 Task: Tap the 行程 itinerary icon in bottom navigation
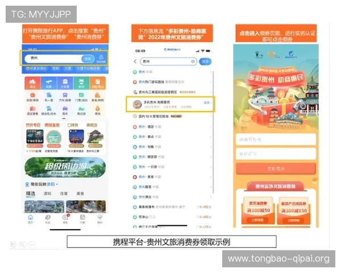coord(82,219)
